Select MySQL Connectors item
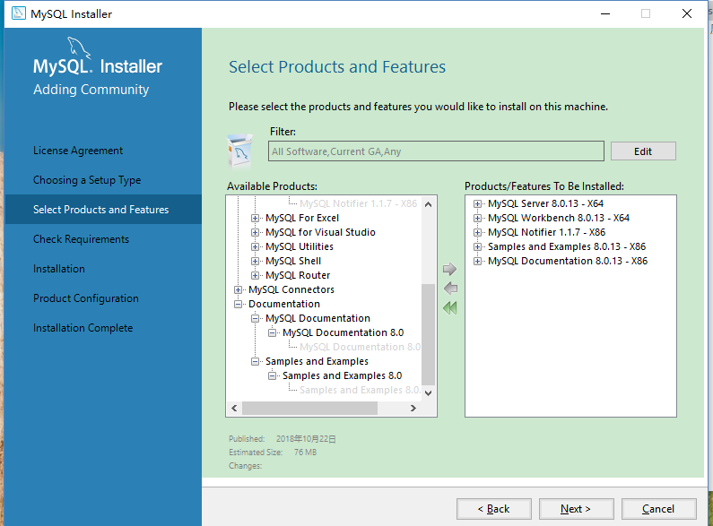 (x=291, y=289)
